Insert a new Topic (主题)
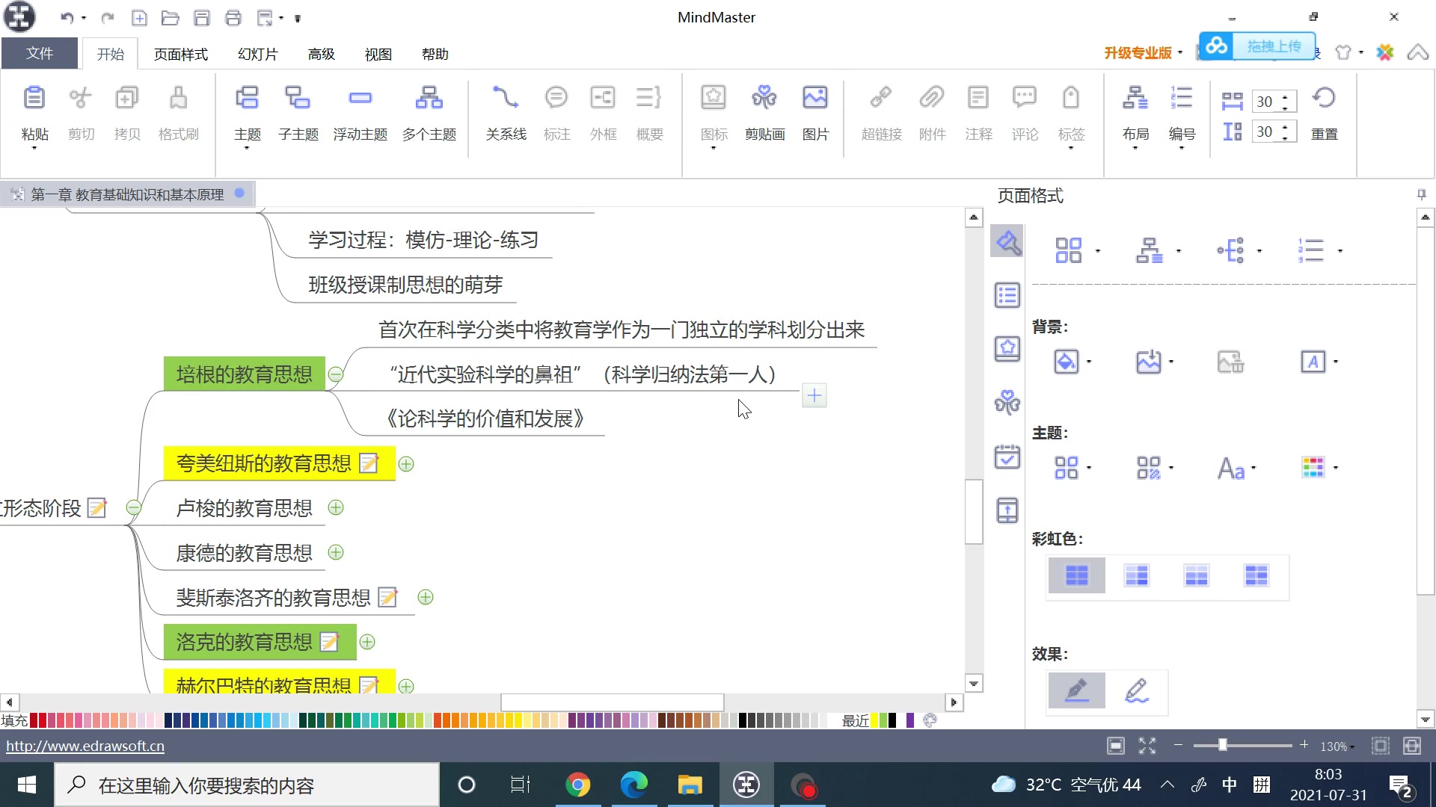This screenshot has width=1436, height=807. coord(247,98)
